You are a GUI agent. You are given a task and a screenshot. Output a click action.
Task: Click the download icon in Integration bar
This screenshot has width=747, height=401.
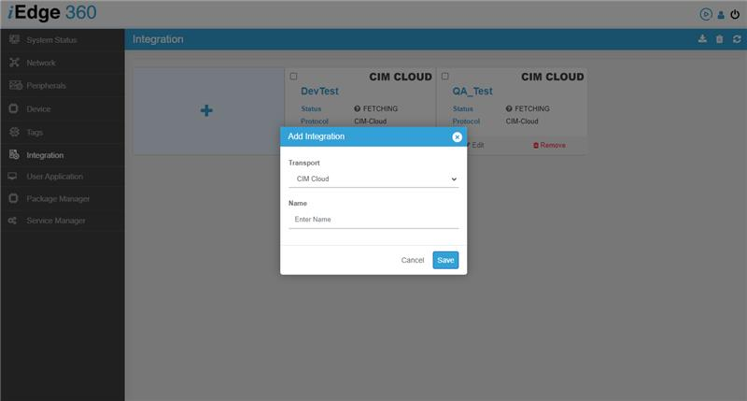point(702,39)
